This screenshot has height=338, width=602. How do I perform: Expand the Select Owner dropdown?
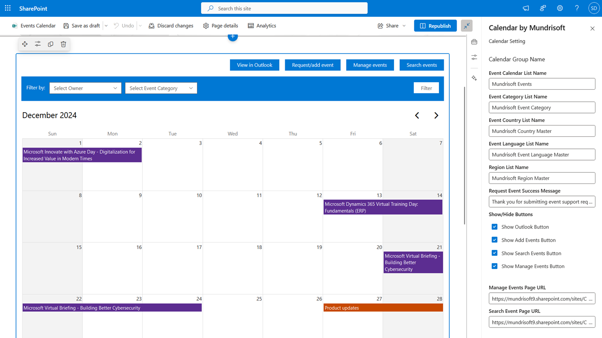tap(85, 88)
